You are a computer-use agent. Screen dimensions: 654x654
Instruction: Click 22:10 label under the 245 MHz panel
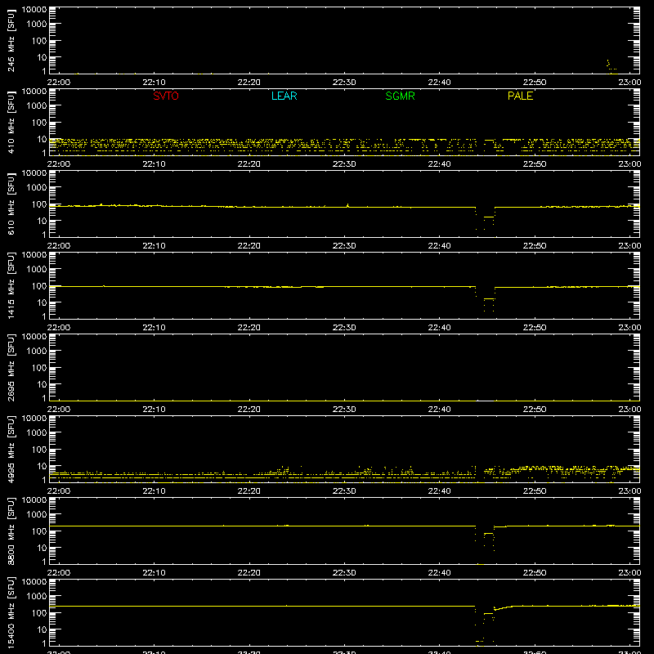[x=154, y=83]
